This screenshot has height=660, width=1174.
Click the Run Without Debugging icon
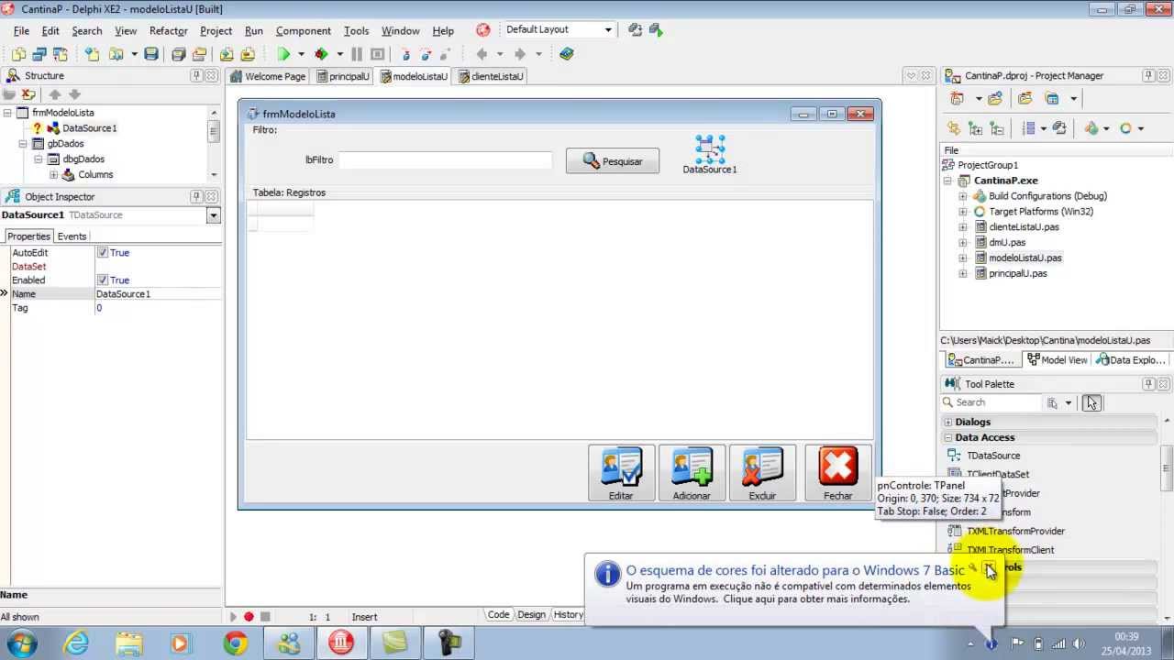[x=321, y=54]
